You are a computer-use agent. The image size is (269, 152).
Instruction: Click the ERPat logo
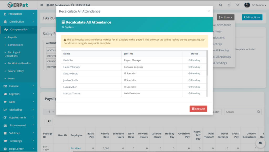pyautogui.click(x=18, y=5)
